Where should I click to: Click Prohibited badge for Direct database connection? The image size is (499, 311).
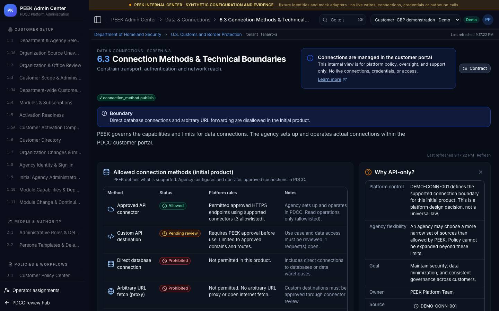click(x=175, y=261)
